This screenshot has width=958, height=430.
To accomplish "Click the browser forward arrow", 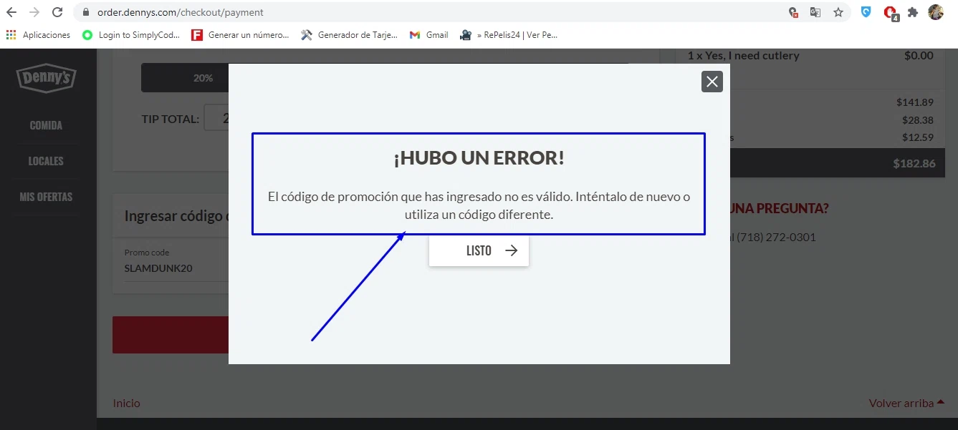I will [x=34, y=12].
